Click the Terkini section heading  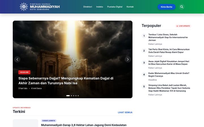coord(19,111)
